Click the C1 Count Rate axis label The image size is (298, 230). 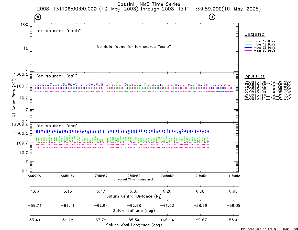[14, 98]
